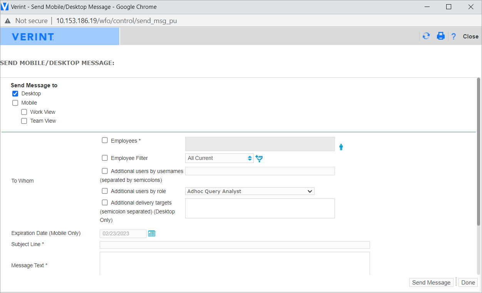Open the All Current filter dropdown

219,158
